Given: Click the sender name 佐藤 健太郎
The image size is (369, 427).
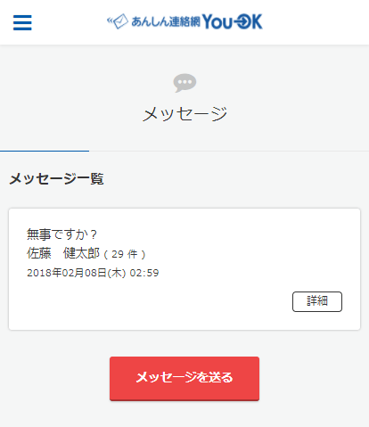Looking at the screenshot, I should pos(63,253).
